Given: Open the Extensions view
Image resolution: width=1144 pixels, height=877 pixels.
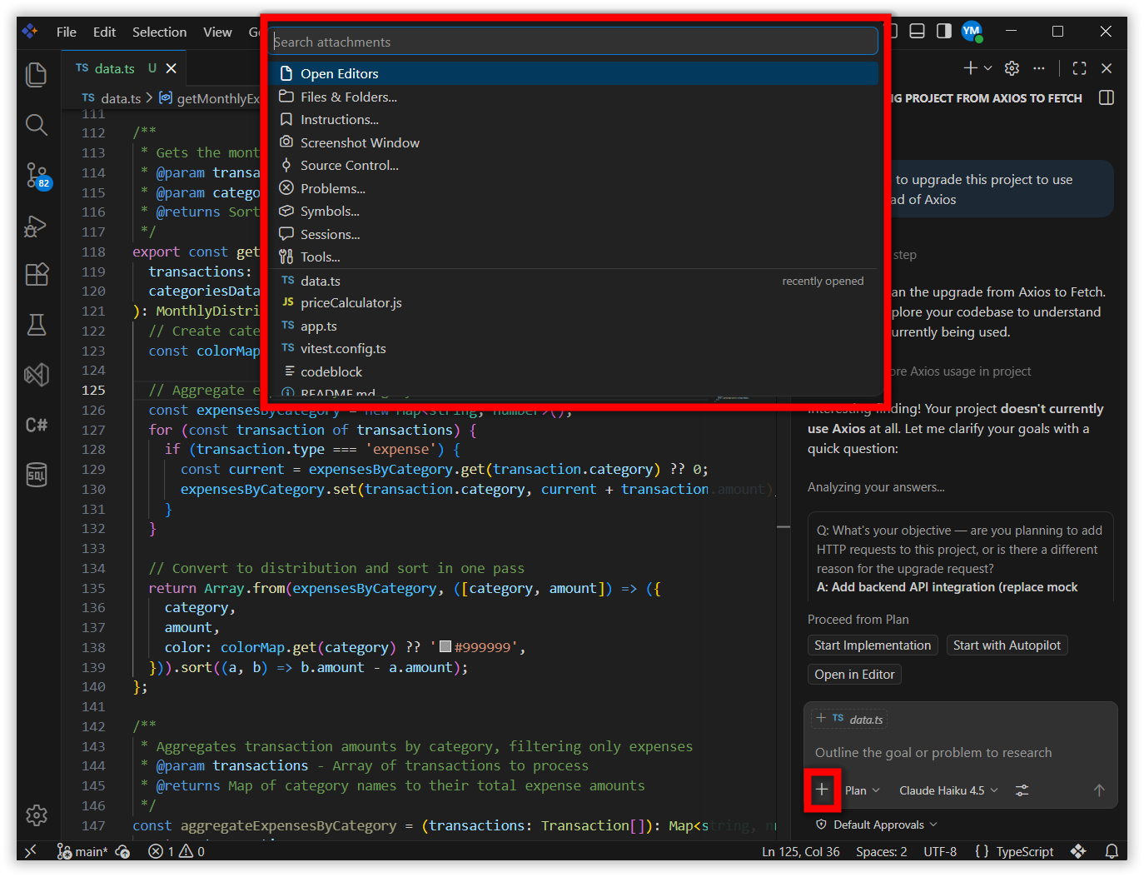Looking at the screenshot, I should point(37,275).
